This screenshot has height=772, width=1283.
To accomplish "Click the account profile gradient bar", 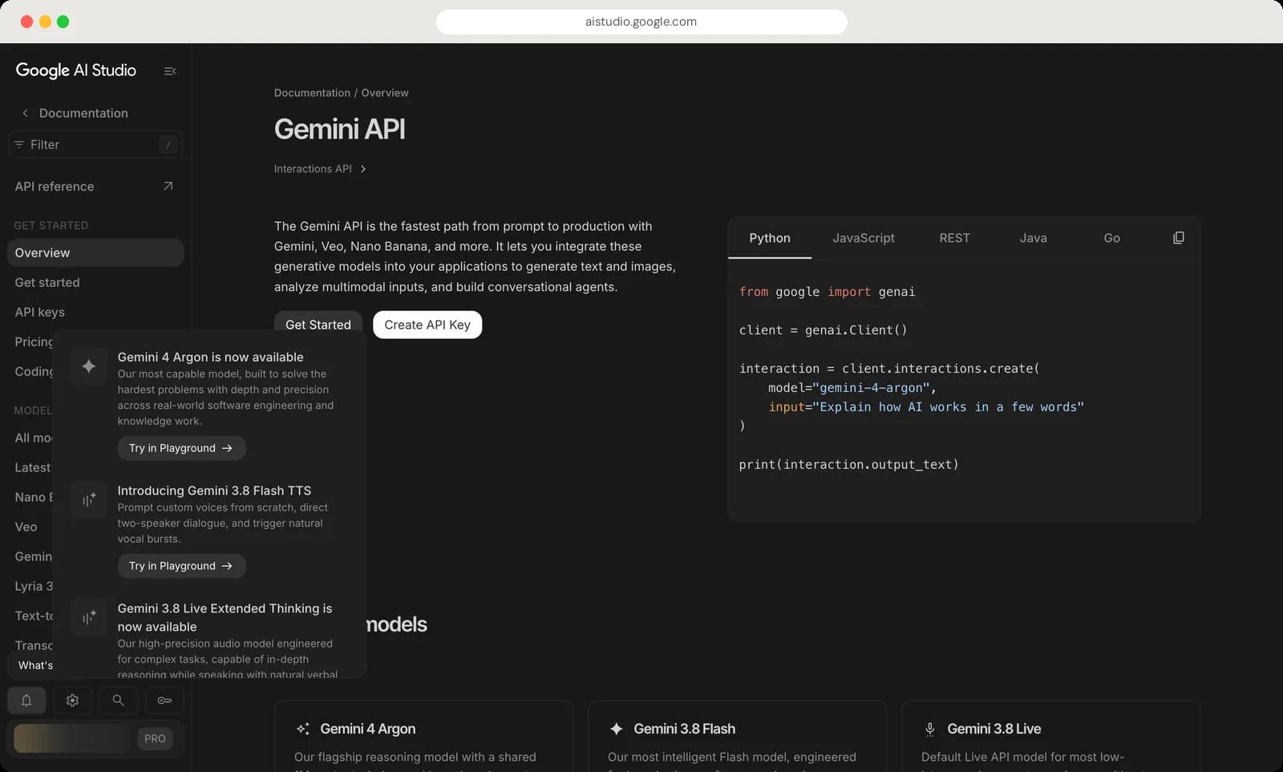I will [71, 738].
